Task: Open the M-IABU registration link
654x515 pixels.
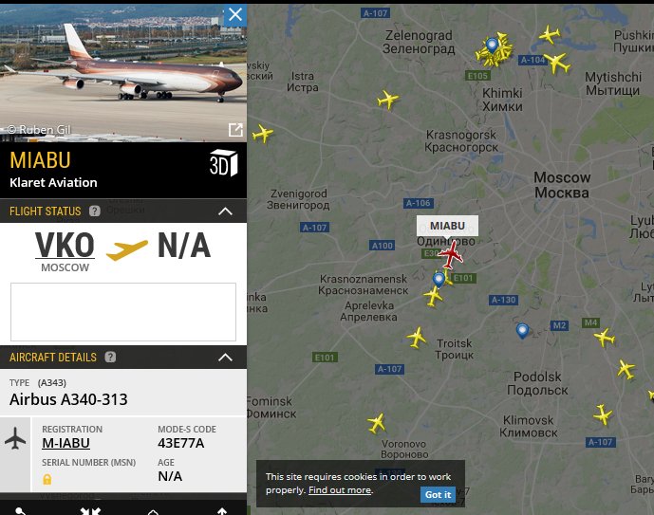Action: pyautogui.click(x=65, y=443)
